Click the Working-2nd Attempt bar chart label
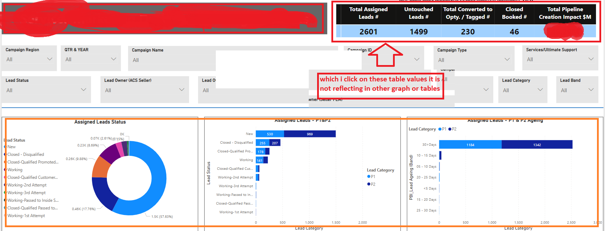605x231 pixels. pyautogui.click(x=236, y=177)
